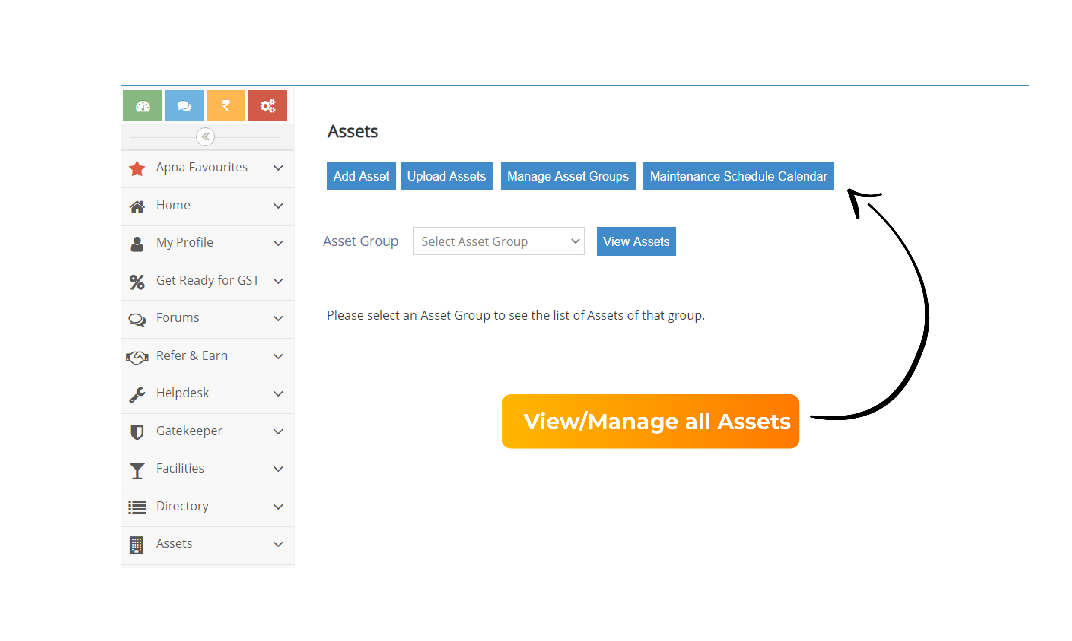Open the Forums menu item
Image resolution: width=1072 pixels, height=641 pixels.
pos(208,319)
